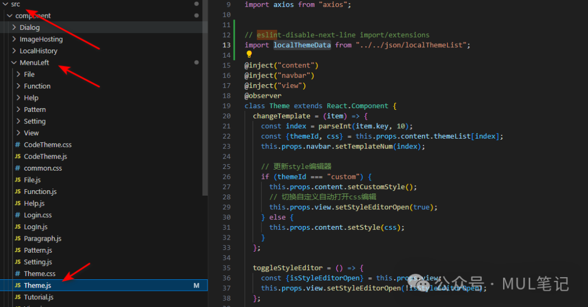The width and height of the screenshot is (588, 307).
Task: Click the CSS hash icon beside common.css
Action: (x=17, y=168)
